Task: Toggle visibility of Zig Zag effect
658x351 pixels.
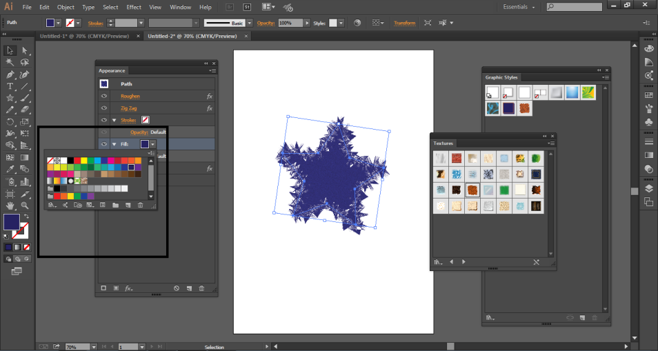Action: click(104, 108)
